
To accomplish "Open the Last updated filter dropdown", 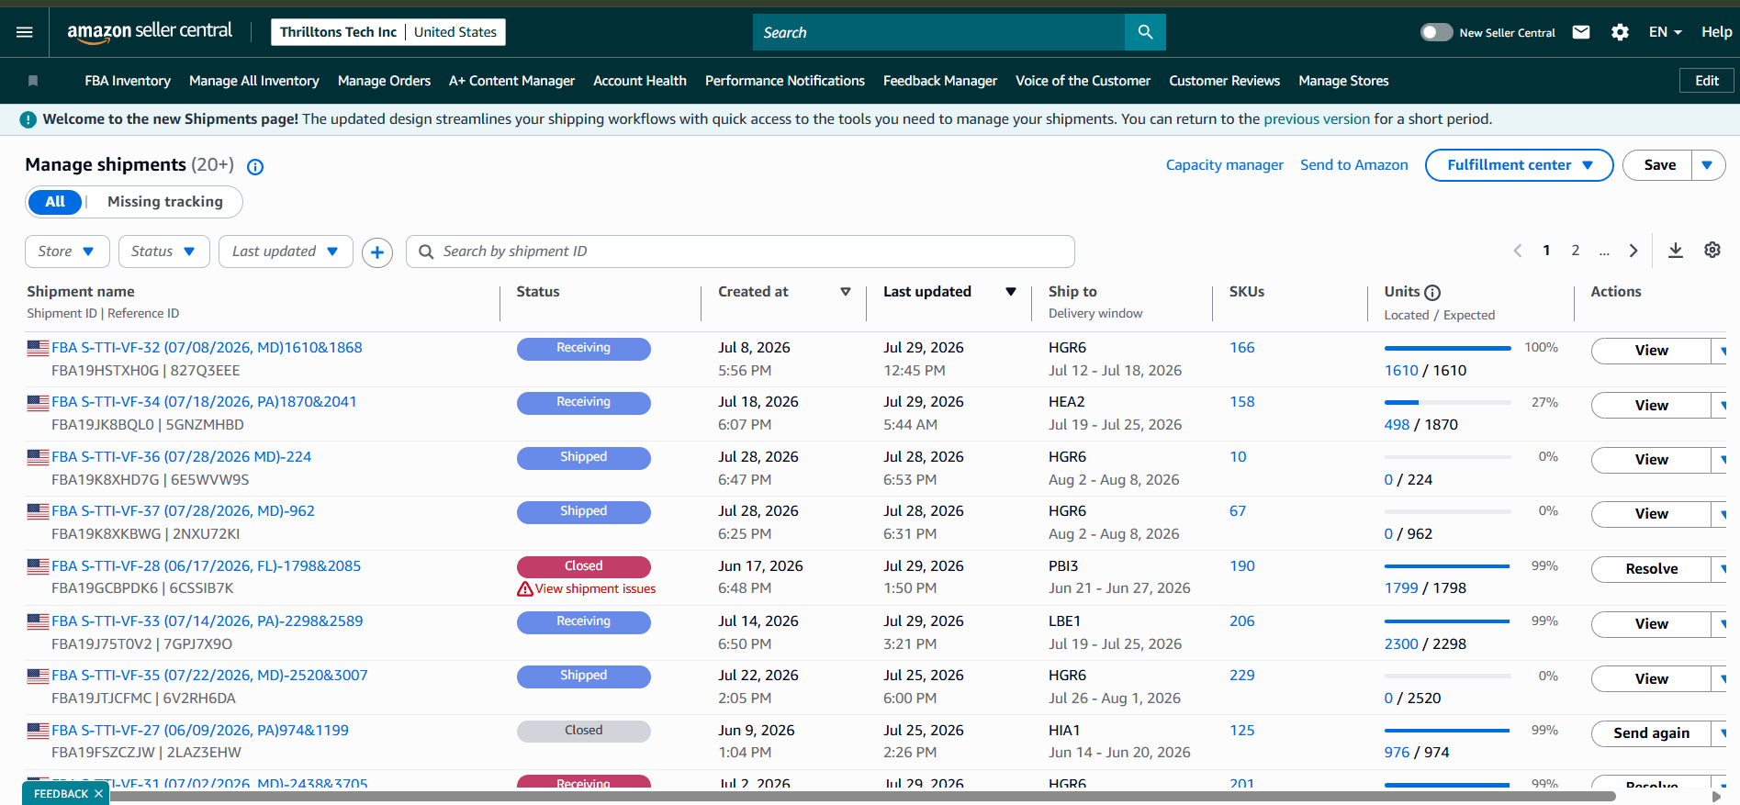I will (286, 252).
